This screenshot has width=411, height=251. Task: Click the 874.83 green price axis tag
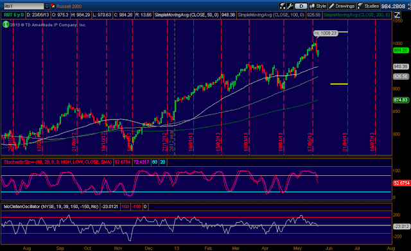coord(401,100)
